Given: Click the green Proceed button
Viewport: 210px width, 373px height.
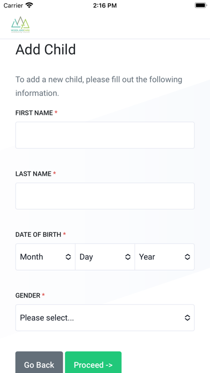Looking at the screenshot, I should 93,362.
